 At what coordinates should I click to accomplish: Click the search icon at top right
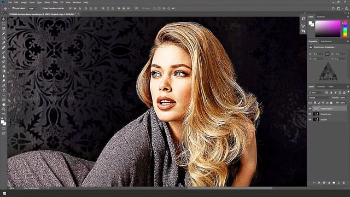tap(333, 8)
